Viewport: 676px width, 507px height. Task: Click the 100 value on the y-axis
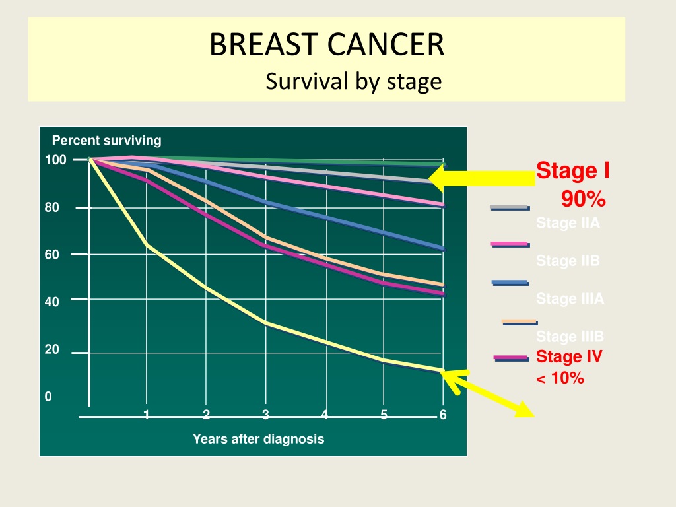[55, 160]
